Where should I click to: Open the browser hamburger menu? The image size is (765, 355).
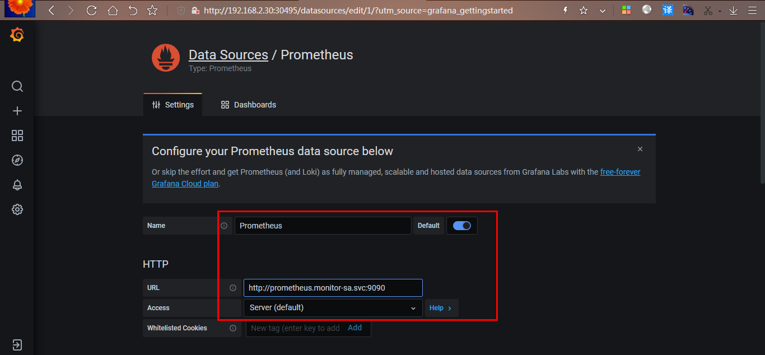click(753, 10)
